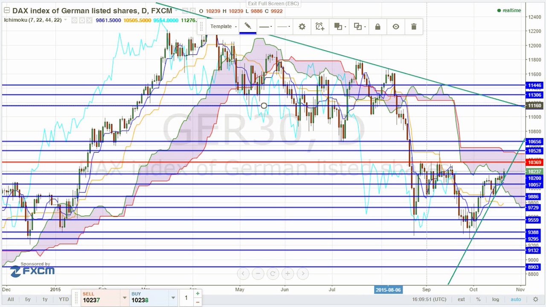Screen dimensions: 546x307
Task: Open the visual order dropdown
Action: pyautogui.click(x=340, y=26)
